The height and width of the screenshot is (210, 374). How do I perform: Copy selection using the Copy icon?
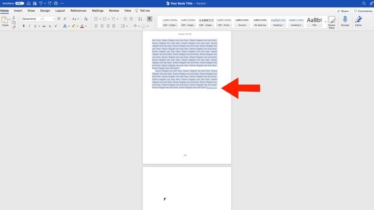[14, 22]
